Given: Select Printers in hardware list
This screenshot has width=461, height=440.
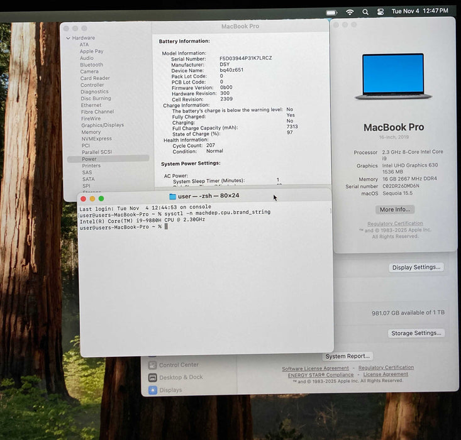Looking at the screenshot, I should tap(91, 165).
